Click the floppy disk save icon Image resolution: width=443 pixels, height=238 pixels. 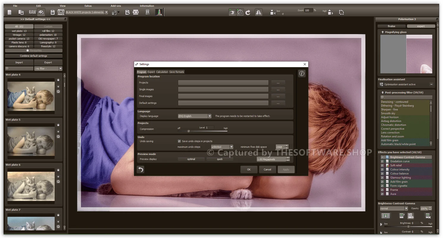click(53, 12)
